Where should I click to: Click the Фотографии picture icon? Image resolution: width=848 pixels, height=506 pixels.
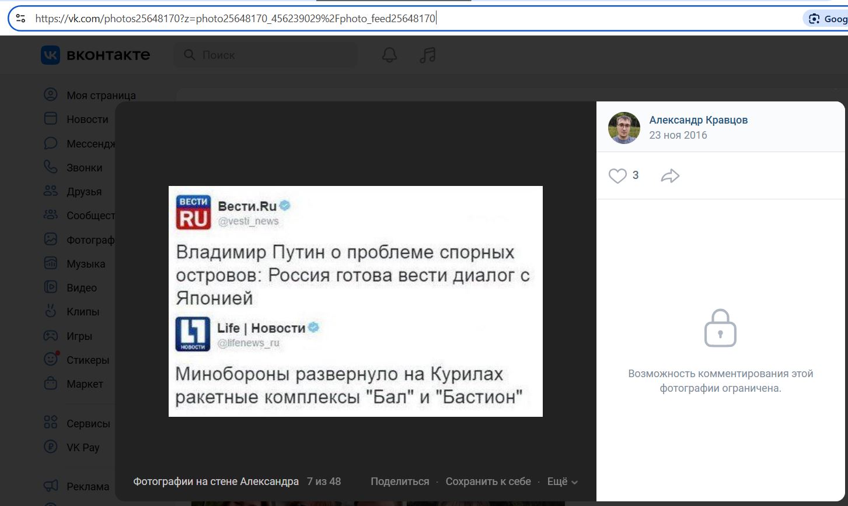click(x=51, y=239)
